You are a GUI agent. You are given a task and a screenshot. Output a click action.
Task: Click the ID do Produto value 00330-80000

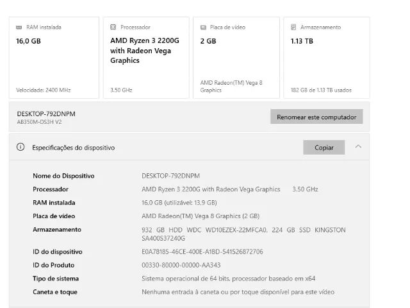click(181, 265)
